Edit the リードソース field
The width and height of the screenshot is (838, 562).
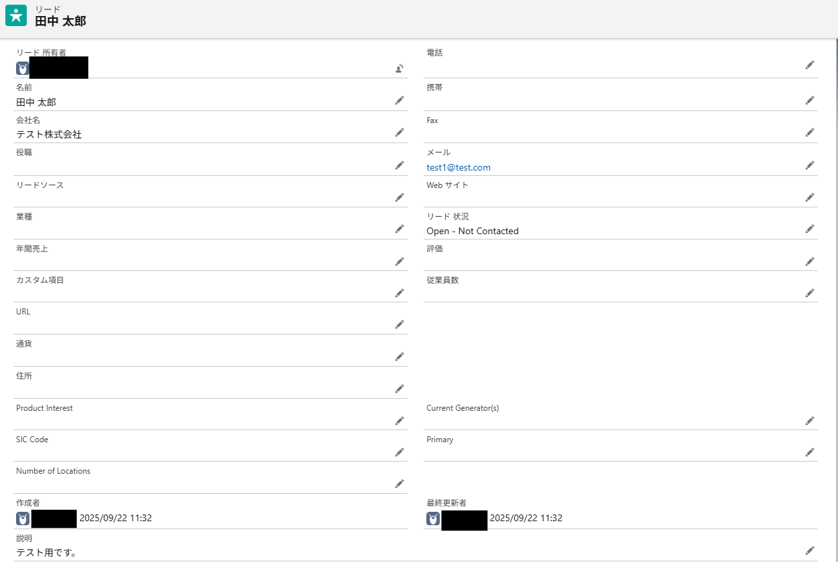pos(400,197)
